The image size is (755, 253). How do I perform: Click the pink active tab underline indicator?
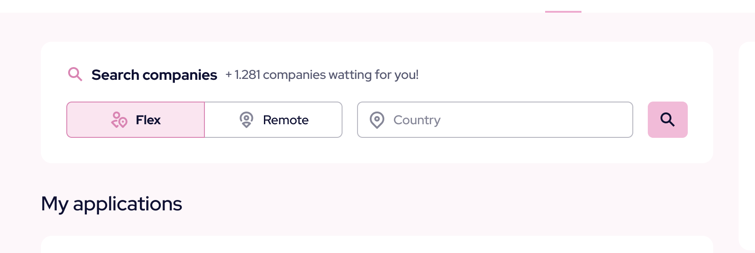pyautogui.click(x=563, y=11)
